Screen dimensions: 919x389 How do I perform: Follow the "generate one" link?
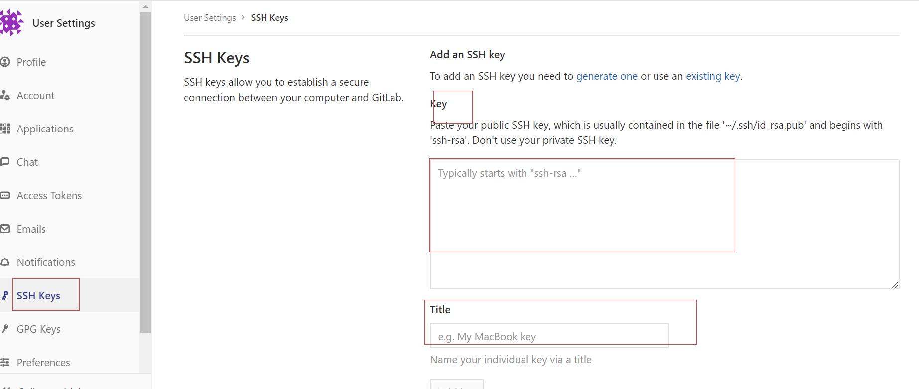coord(607,76)
